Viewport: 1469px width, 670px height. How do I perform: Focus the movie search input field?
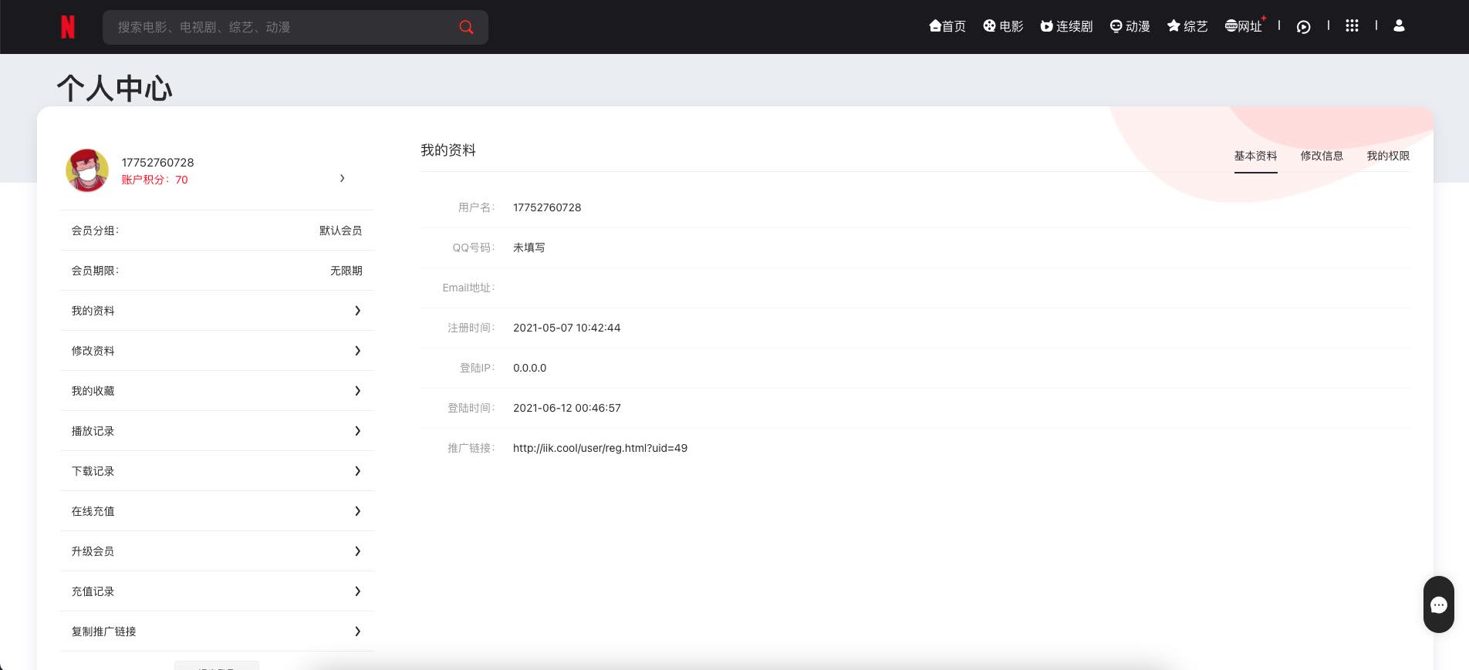click(x=295, y=27)
